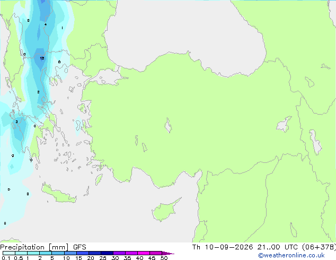Click the 1–2 mm legend swatch
This screenshot has width=336, height=260.
[33, 253]
